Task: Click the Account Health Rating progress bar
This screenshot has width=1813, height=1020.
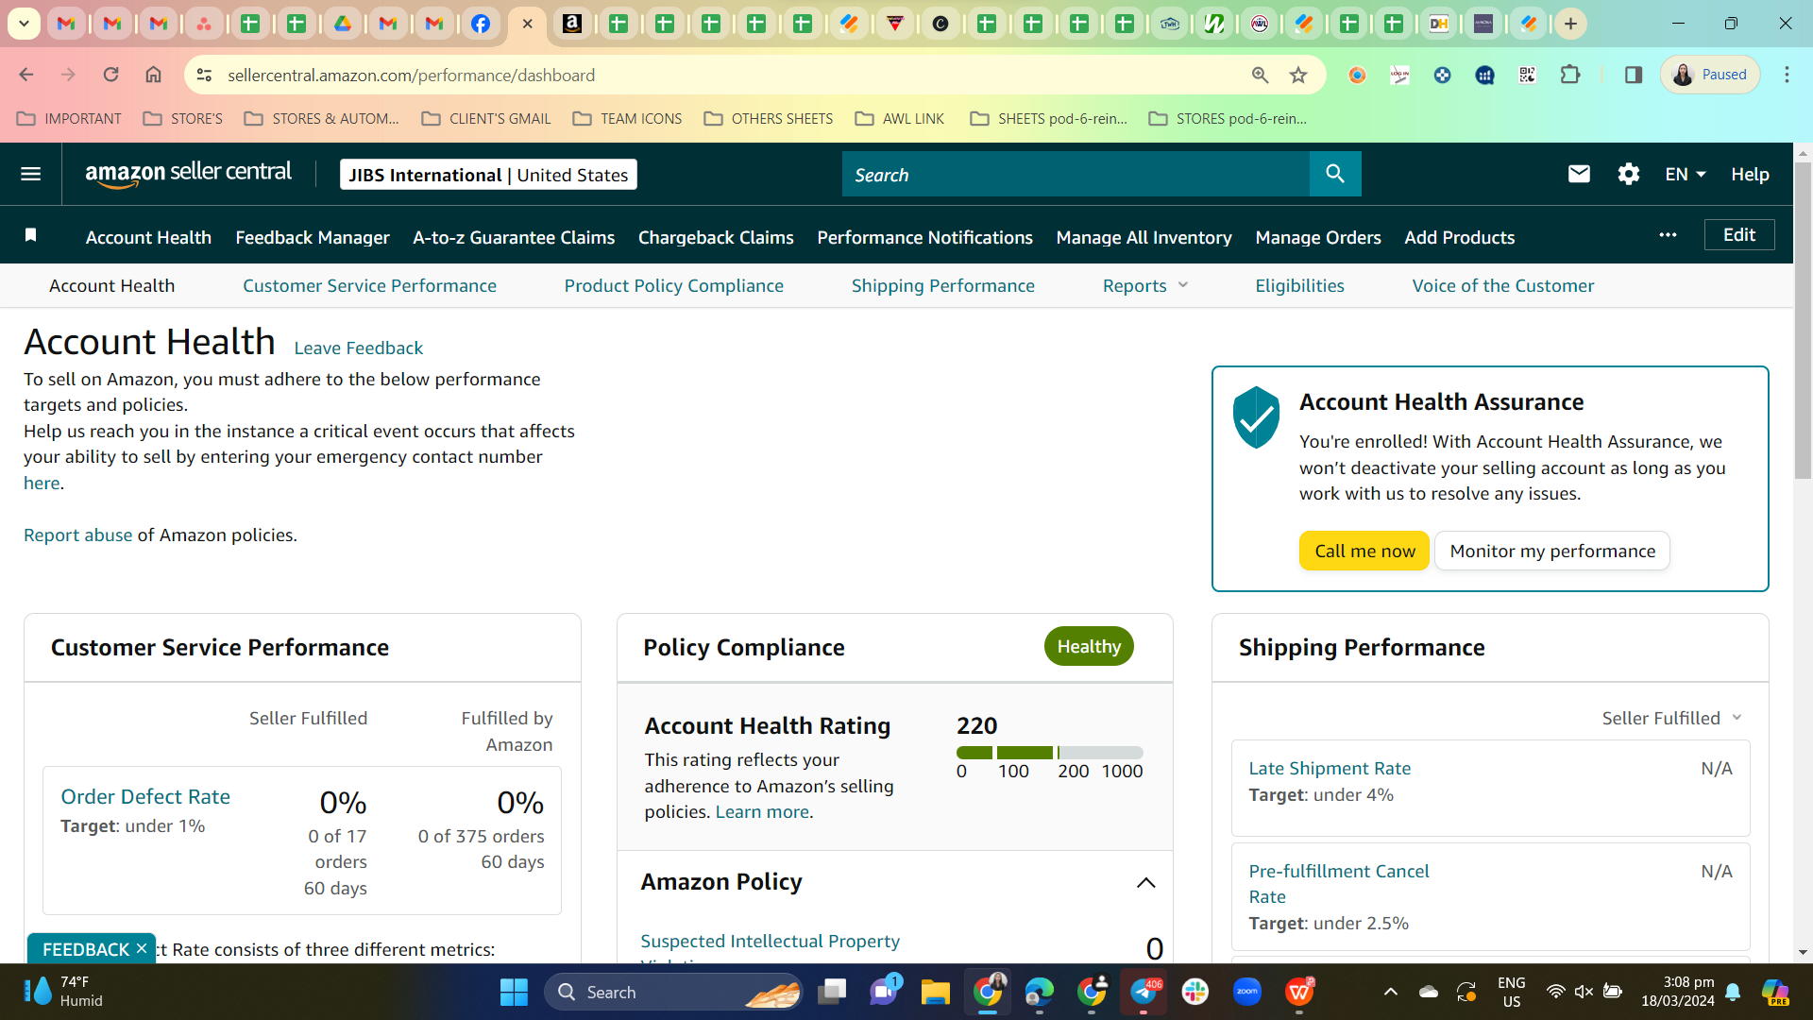Action: [1049, 753]
